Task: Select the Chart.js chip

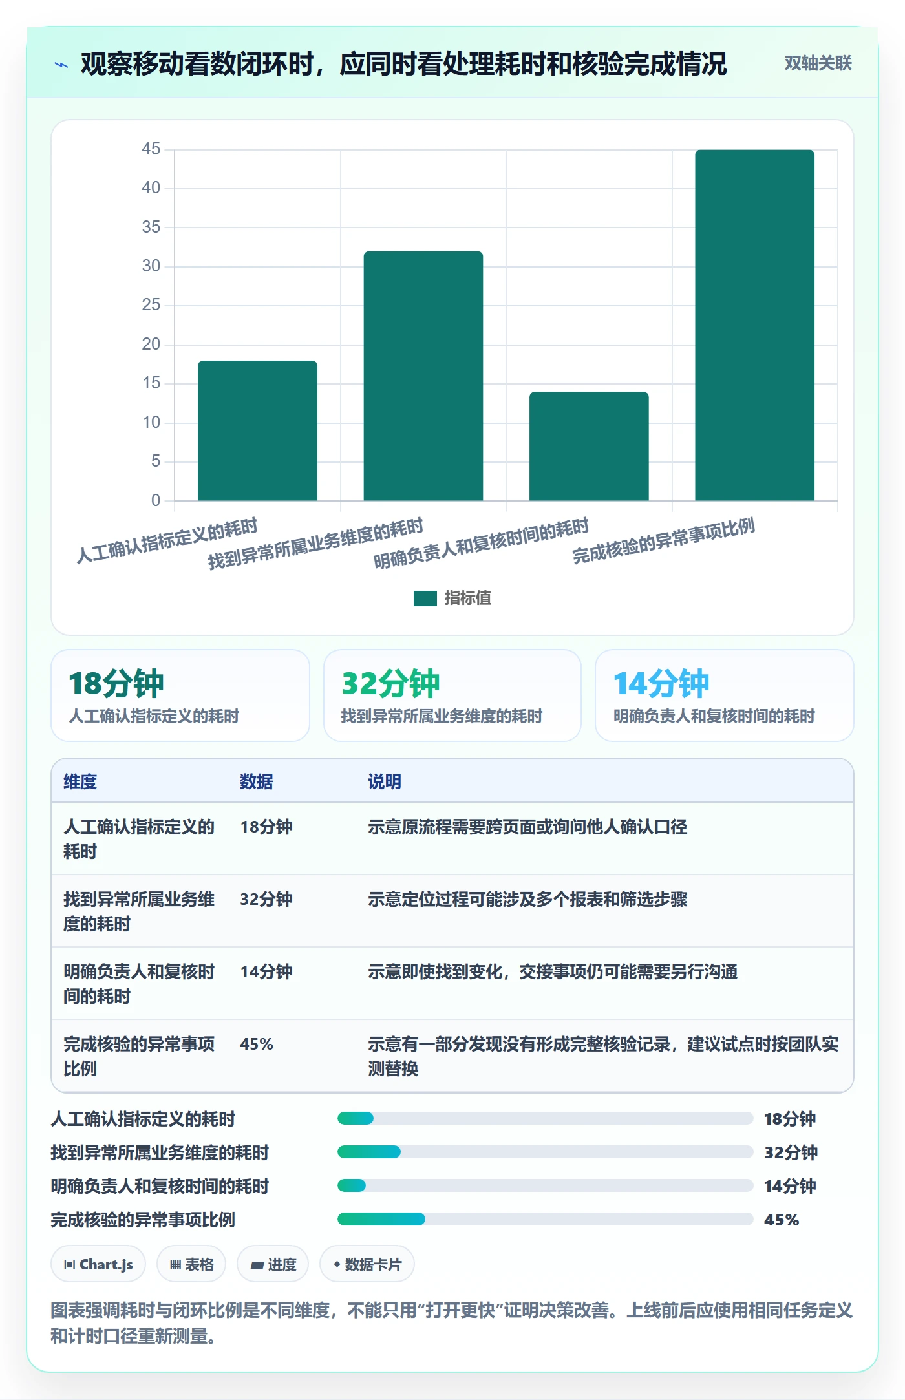Action: [98, 1264]
